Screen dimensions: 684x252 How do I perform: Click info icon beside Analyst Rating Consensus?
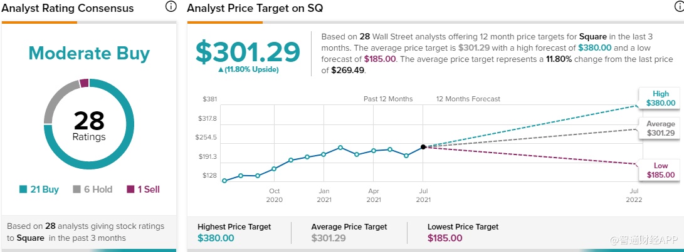click(171, 8)
